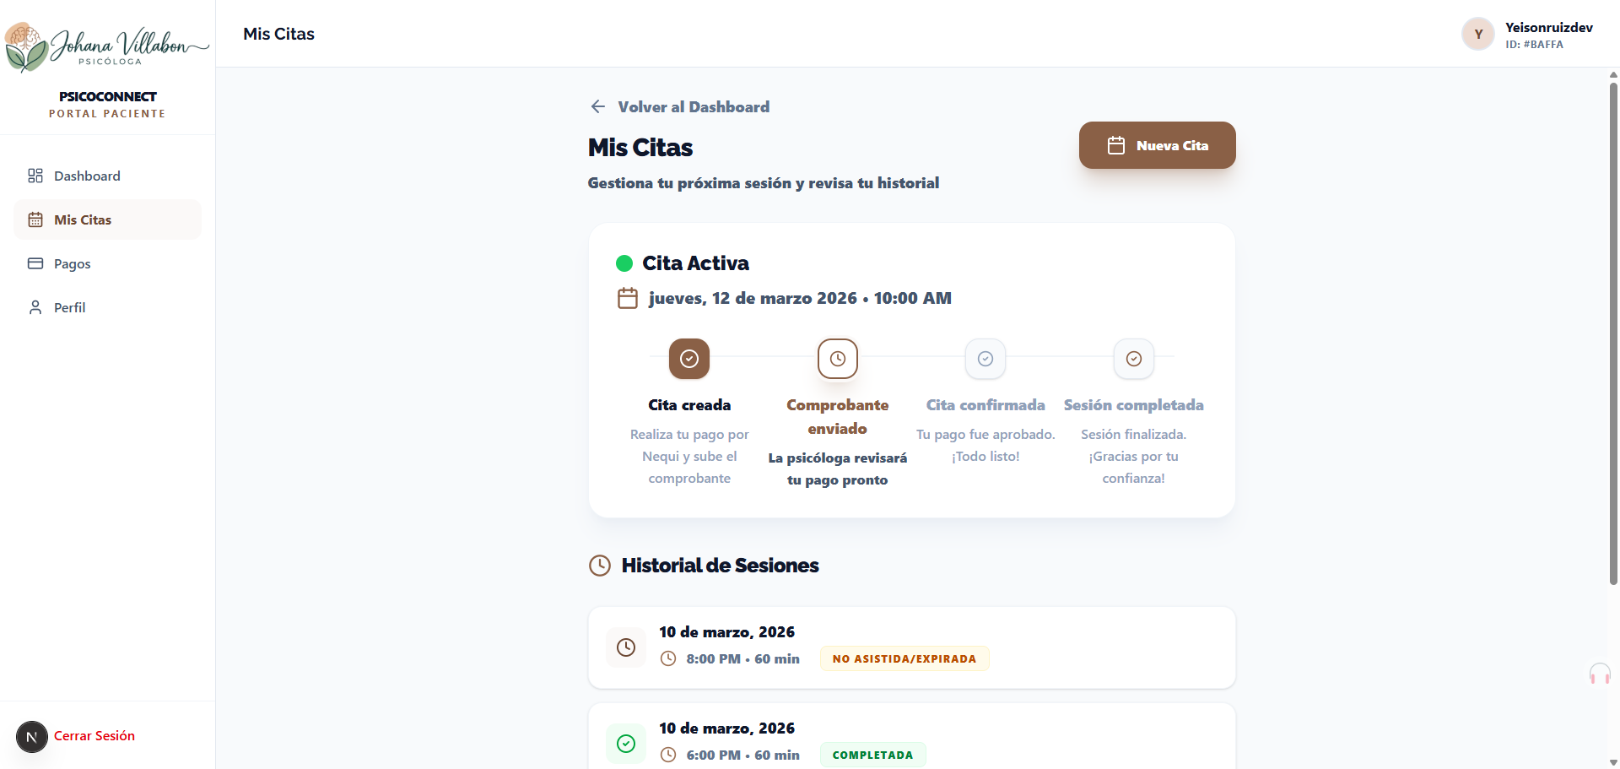Click the Cita creada step icon
The height and width of the screenshot is (769, 1620).
pyautogui.click(x=688, y=359)
